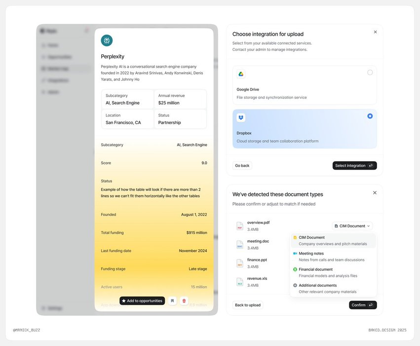Select the Dropbox radio button
420x346 pixels.
click(x=370, y=116)
